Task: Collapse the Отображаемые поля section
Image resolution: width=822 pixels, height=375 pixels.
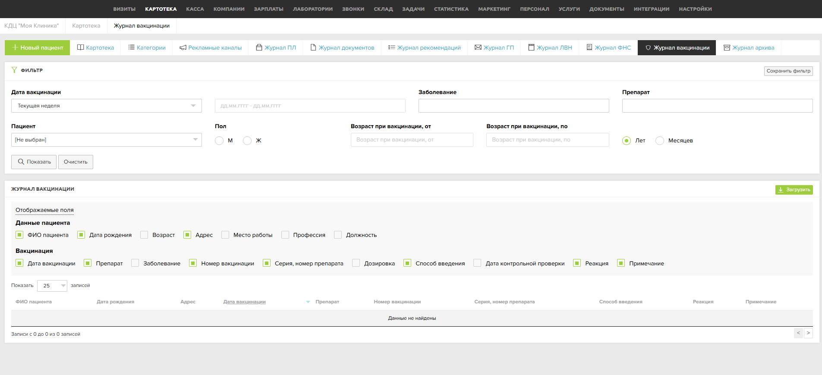Action: 44,210
